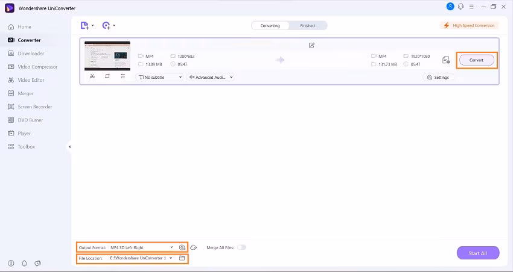This screenshot has width=513, height=272.
Task: Click the user account icon
Action: pos(450,6)
